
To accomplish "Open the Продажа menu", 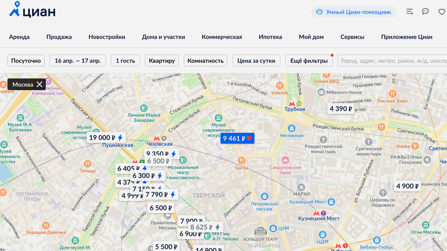I will 59,37.
